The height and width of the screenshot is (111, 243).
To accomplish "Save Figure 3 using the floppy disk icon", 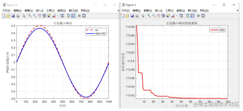I will click(132, 16).
